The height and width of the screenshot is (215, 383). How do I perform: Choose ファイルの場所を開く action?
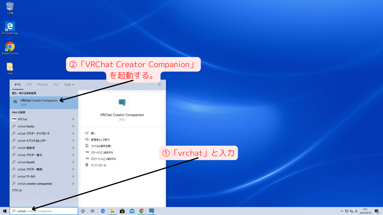(101, 146)
